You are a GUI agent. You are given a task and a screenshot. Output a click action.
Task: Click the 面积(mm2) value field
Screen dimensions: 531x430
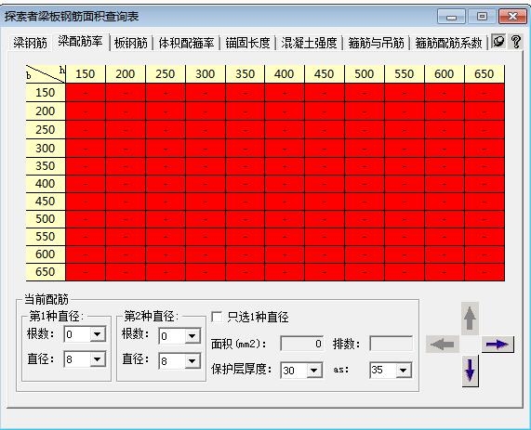click(x=301, y=344)
